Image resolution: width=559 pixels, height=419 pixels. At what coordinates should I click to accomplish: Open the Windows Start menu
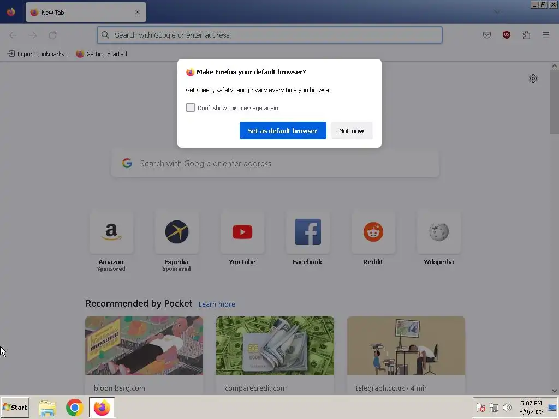tap(15, 407)
